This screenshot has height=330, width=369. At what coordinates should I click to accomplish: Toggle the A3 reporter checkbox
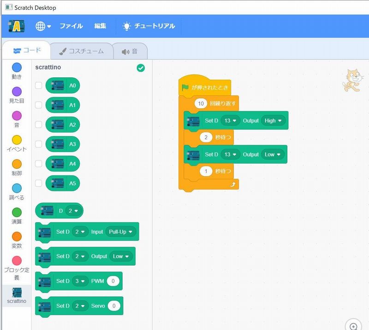(39, 144)
